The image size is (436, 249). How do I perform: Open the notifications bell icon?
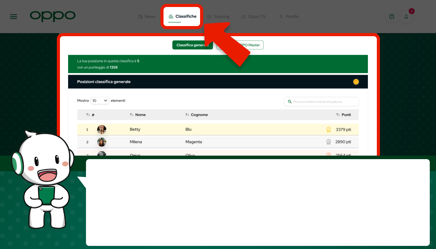click(x=406, y=17)
